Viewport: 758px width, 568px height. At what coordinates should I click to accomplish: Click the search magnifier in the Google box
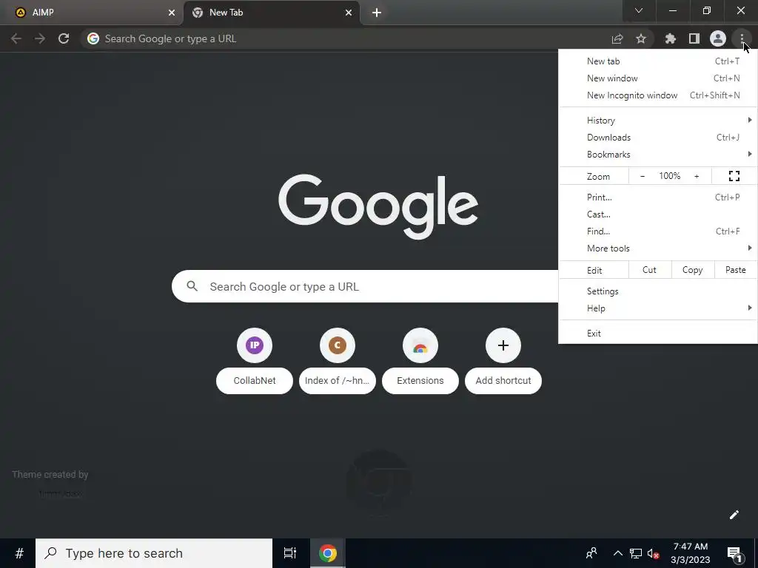coord(192,286)
